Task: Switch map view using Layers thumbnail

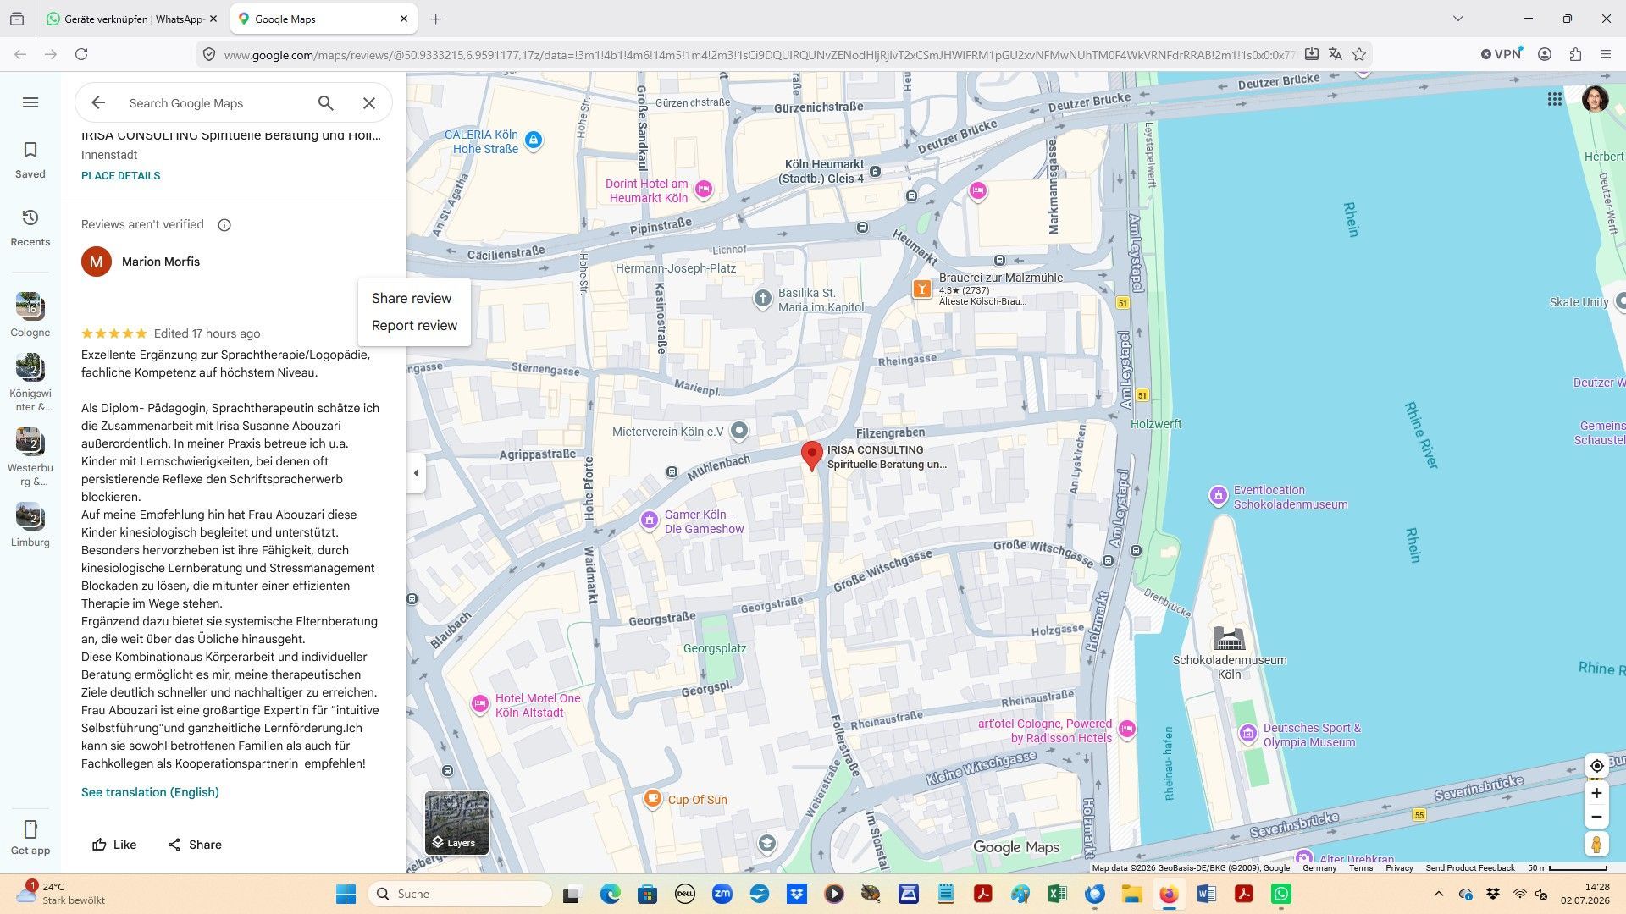Action: click(456, 823)
